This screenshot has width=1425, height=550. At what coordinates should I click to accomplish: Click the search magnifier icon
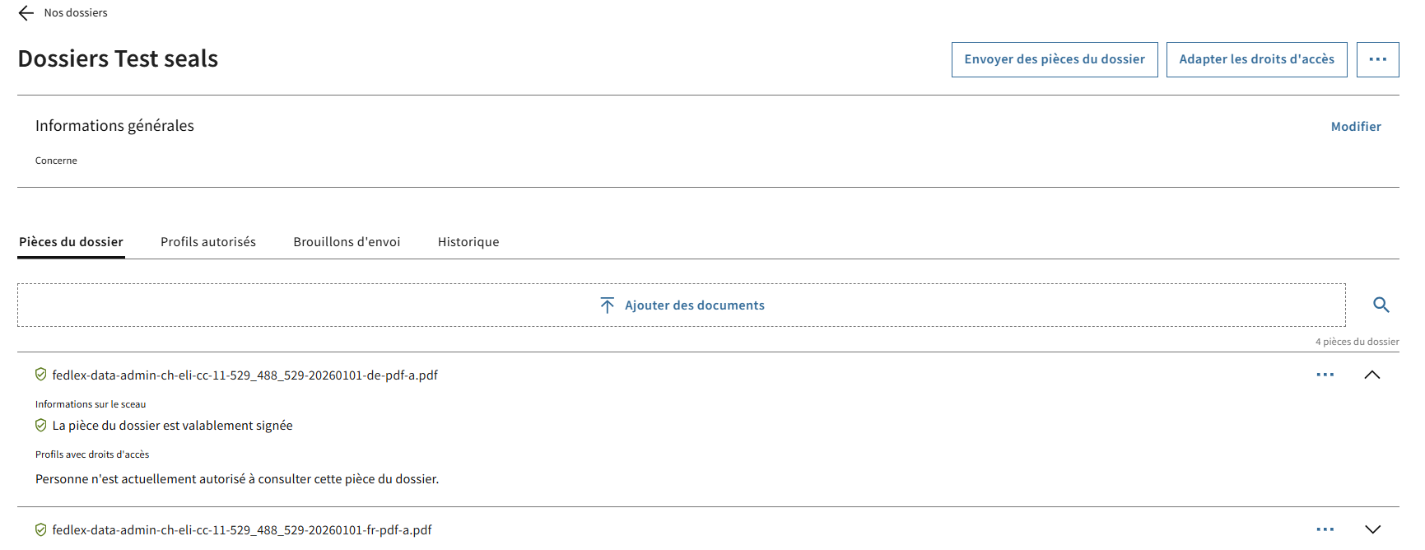[x=1381, y=305]
